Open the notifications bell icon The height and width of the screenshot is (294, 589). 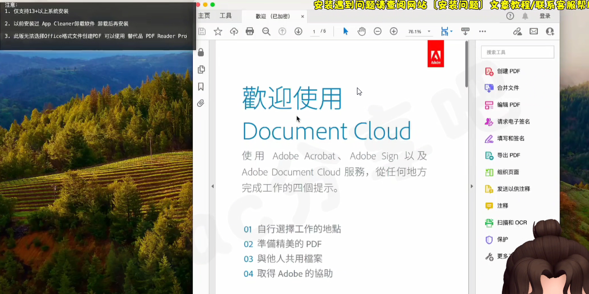[x=525, y=16]
